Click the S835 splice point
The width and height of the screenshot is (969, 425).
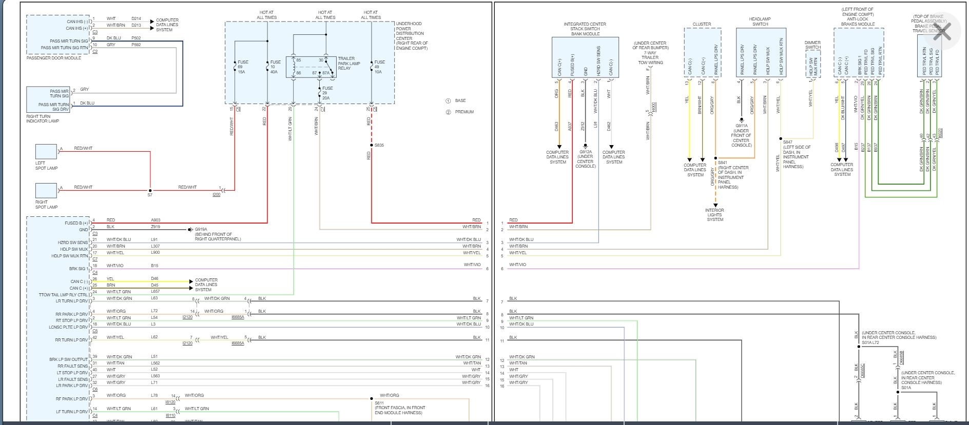371,145
